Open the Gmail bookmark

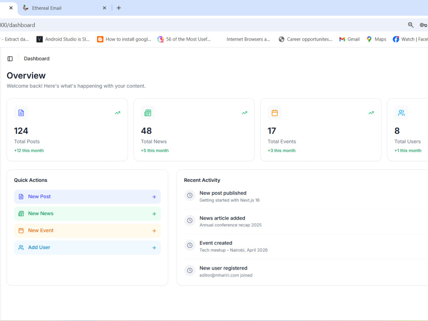(x=349, y=39)
